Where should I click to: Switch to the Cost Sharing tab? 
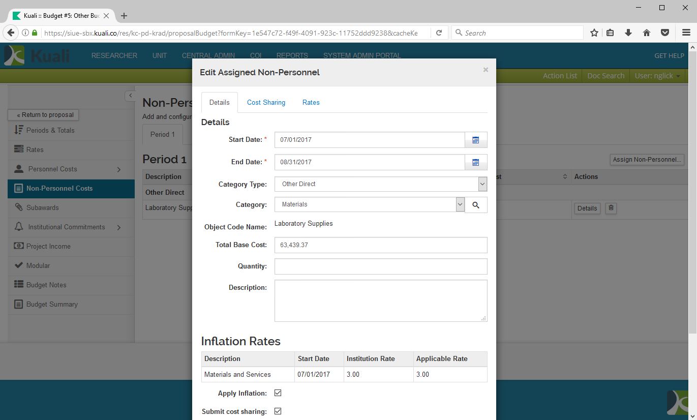[266, 103]
